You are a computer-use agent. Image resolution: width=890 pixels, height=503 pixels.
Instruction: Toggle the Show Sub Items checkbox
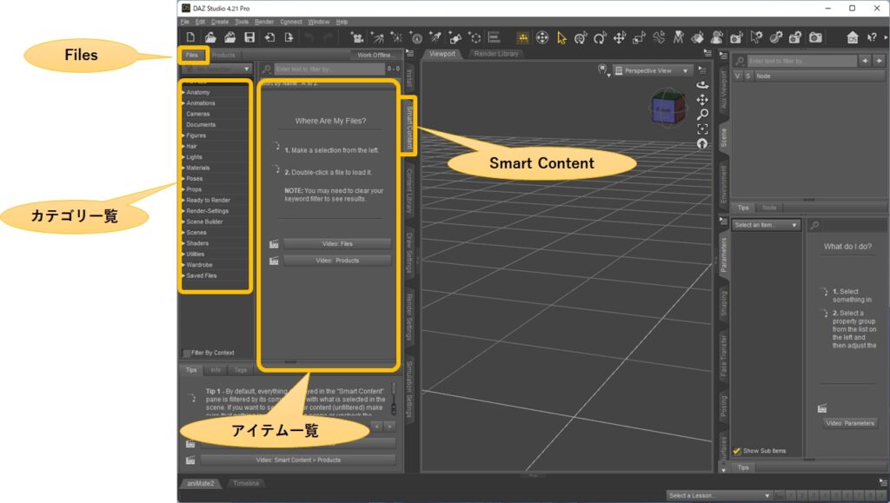pos(737,451)
